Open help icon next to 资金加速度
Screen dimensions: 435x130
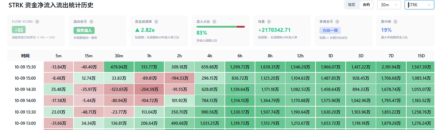tap(156, 22)
